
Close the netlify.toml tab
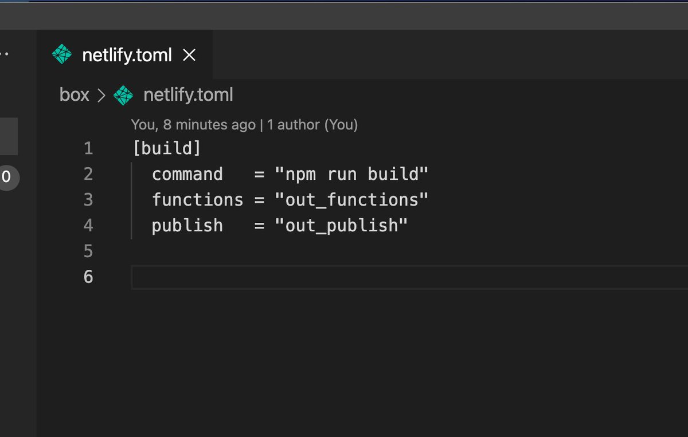point(189,55)
